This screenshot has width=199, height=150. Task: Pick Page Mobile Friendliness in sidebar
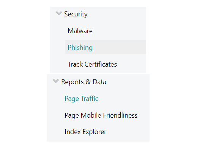pos(101,115)
